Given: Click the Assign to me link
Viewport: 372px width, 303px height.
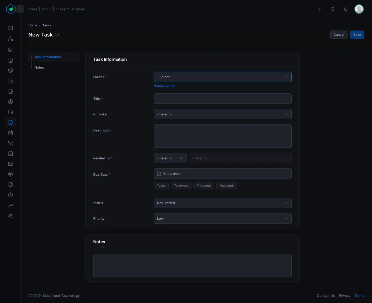Looking at the screenshot, I should click(164, 86).
